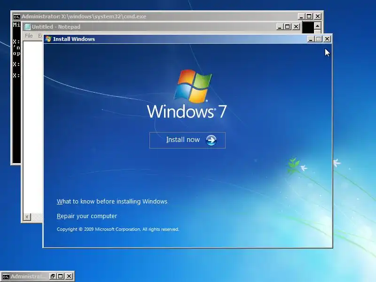
Task: Click the Untitled - Notepad title text
Action: (56, 27)
